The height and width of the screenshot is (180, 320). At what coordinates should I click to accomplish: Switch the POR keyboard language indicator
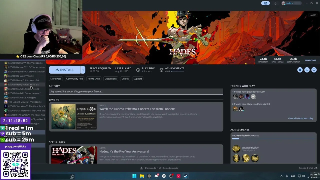(293, 176)
